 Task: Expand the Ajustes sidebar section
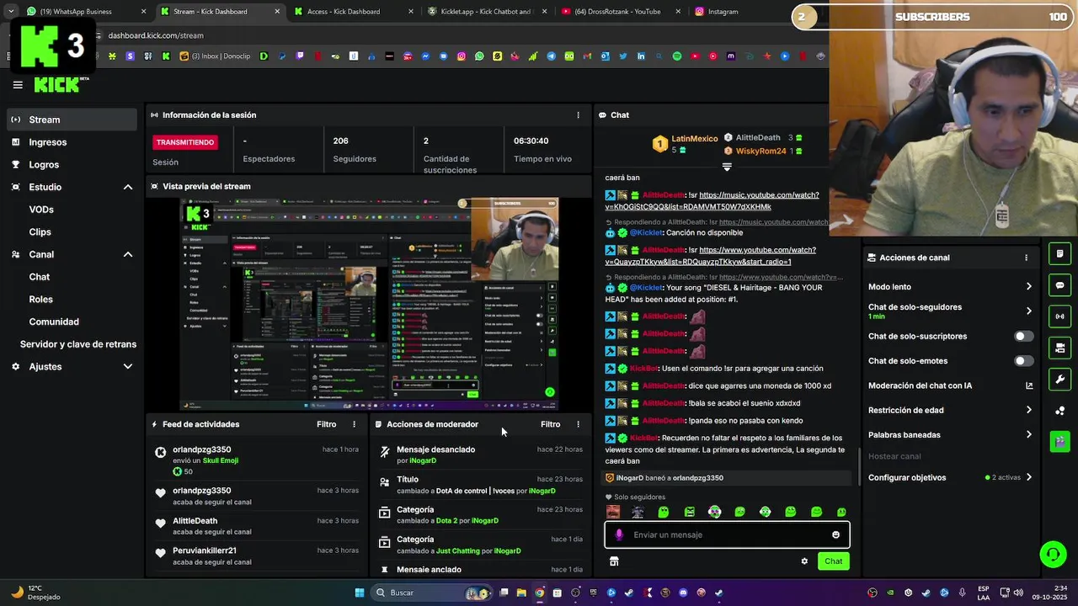click(x=128, y=367)
